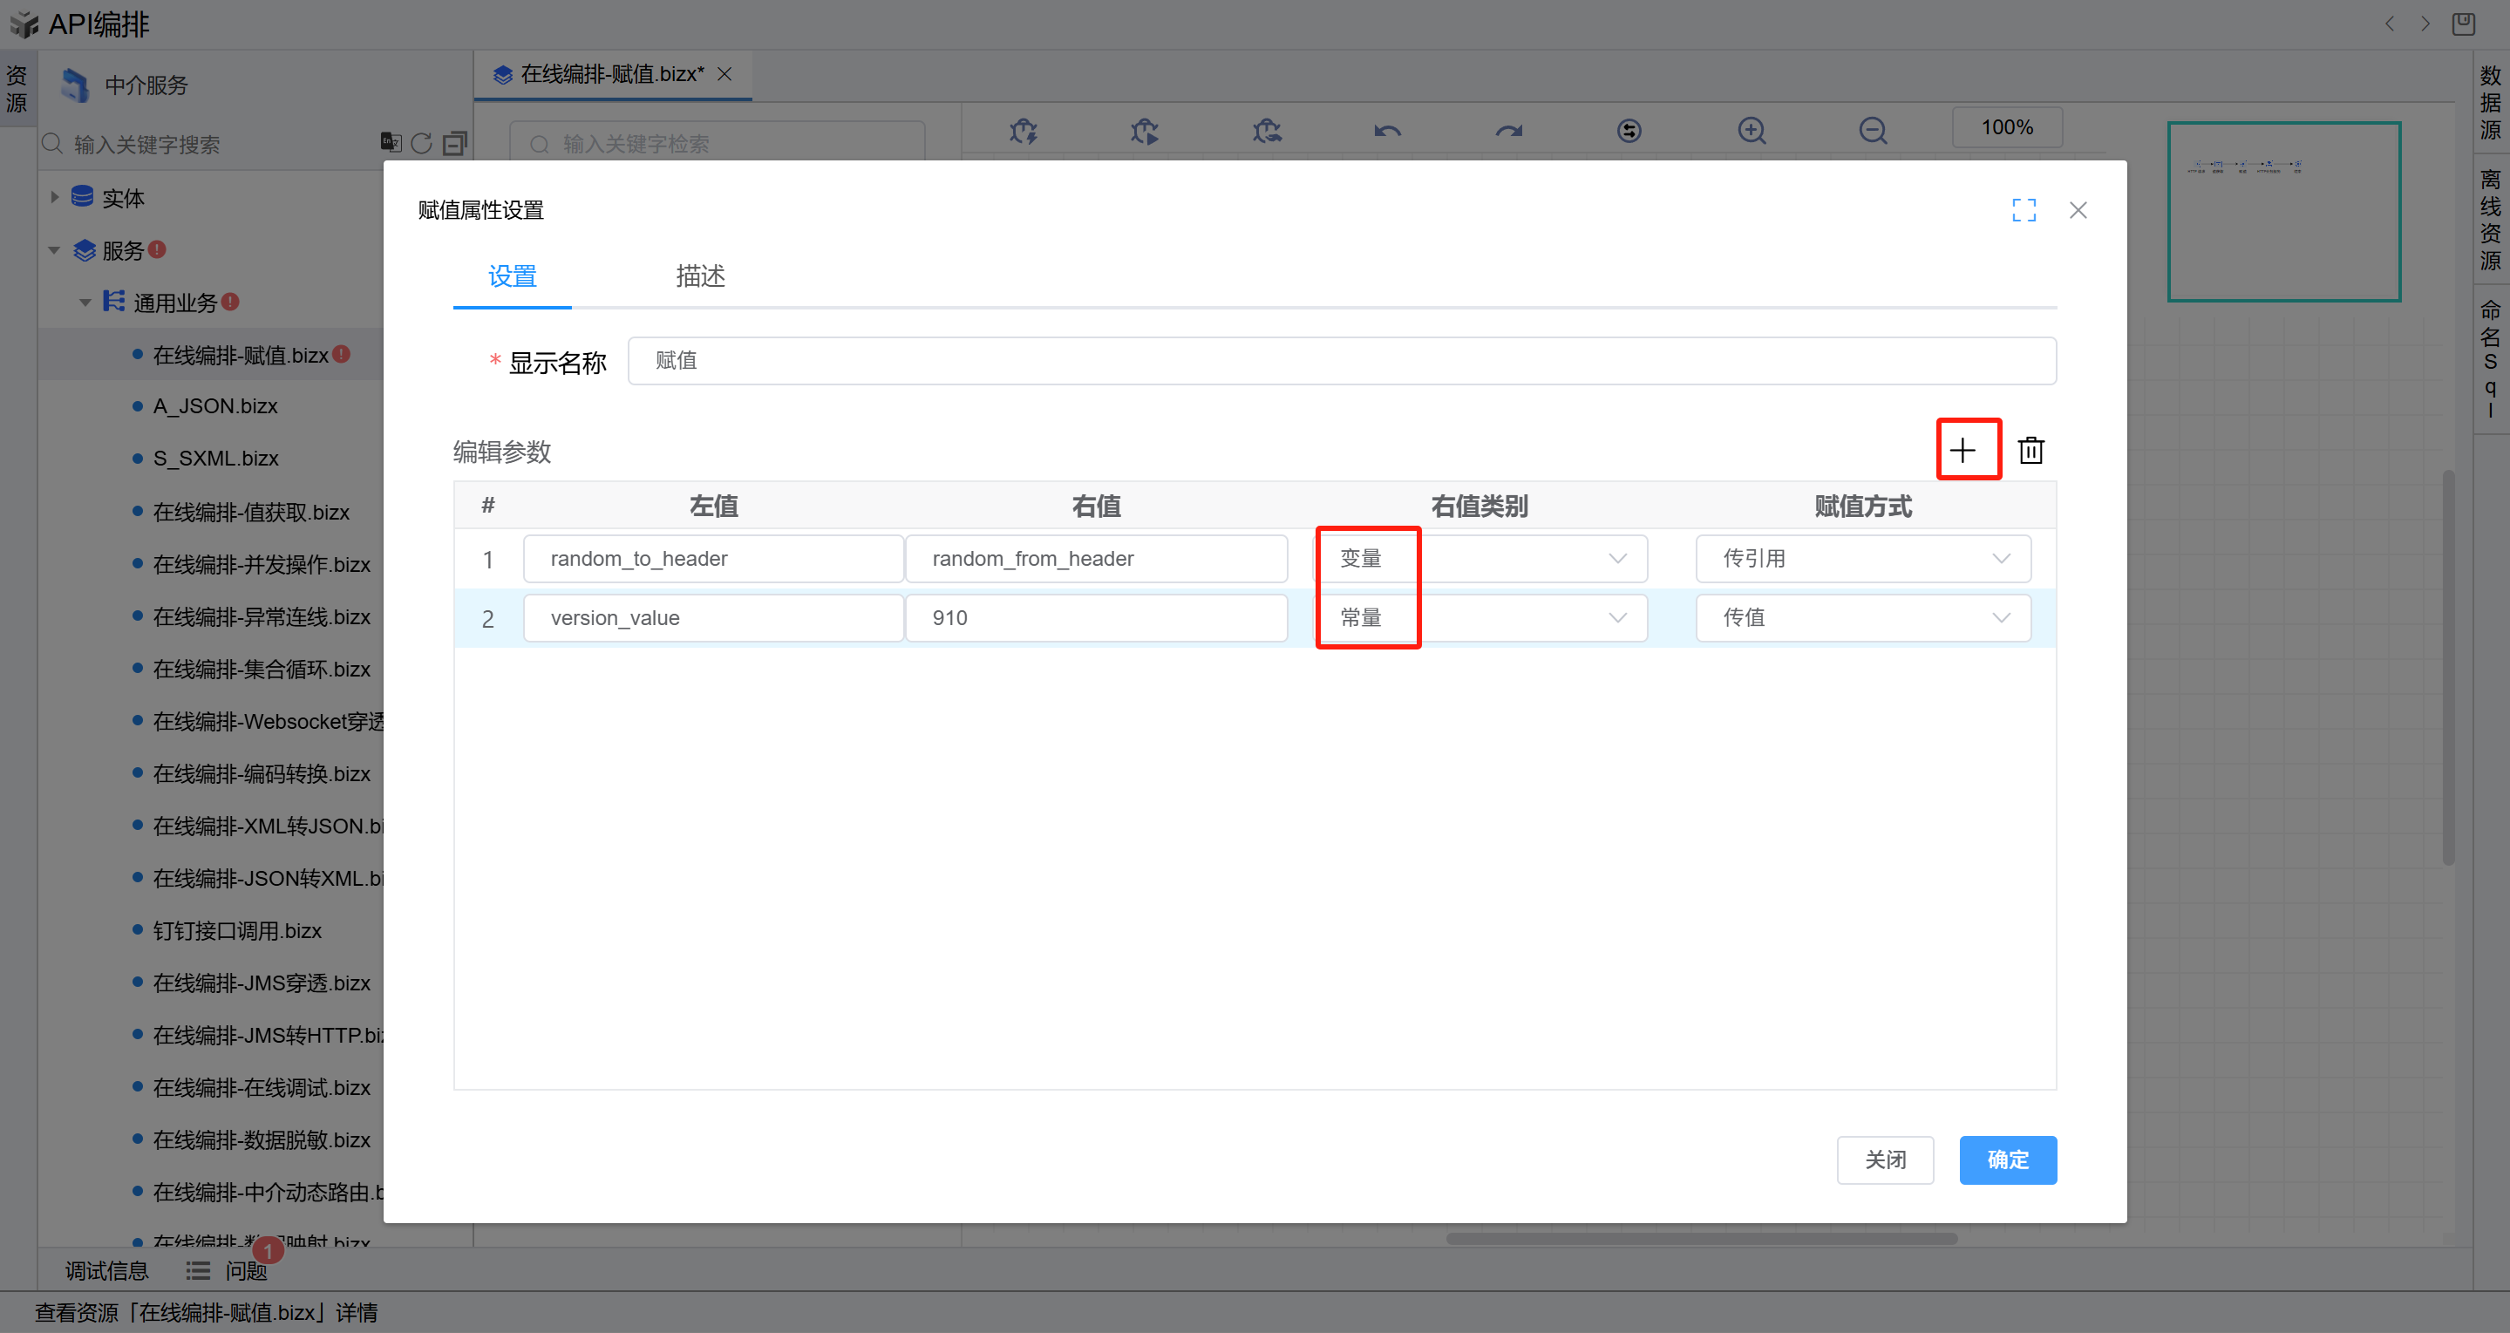The height and width of the screenshot is (1333, 2510).
Task: Click the refresh icon in resource panel
Action: point(421,143)
